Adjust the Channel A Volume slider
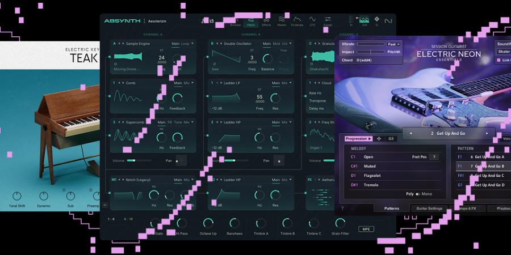 140,160
